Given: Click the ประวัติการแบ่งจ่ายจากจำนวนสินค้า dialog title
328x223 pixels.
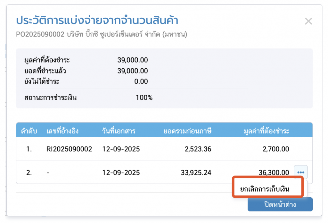Looking at the screenshot, I should pyautogui.click(x=97, y=21).
